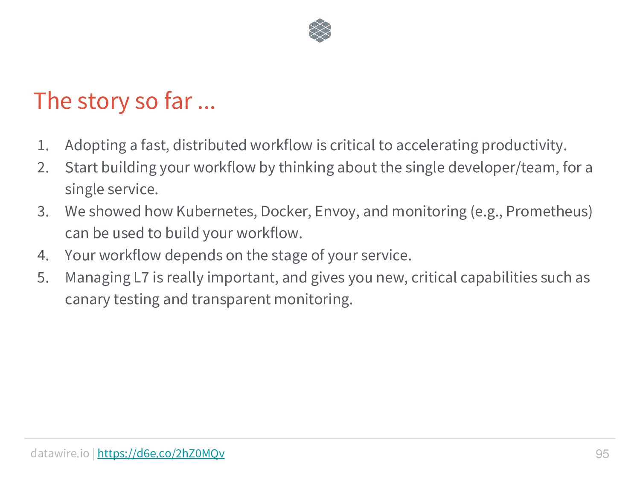Click the title 'The story so far ...'
This screenshot has width=640, height=480.
[124, 101]
